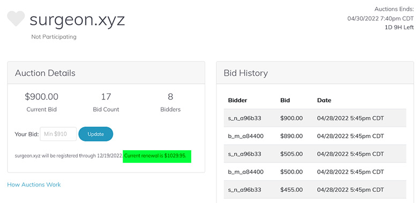Image resolution: width=418 pixels, height=203 pixels.
Task: Select the $455.00 bid history row
Action: (x=315, y=190)
